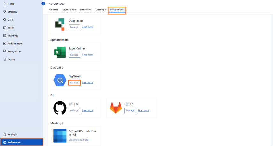Collapse the sidebar with the blue chevron

[43, 3]
